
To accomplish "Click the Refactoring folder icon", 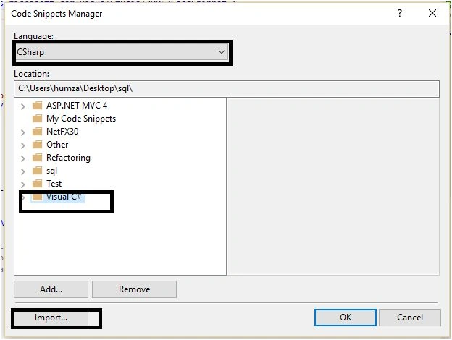I will point(37,158).
